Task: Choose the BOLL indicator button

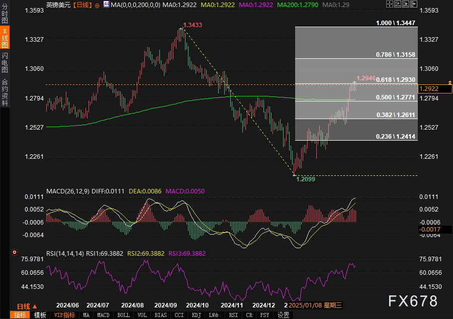Action: coord(123,315)
